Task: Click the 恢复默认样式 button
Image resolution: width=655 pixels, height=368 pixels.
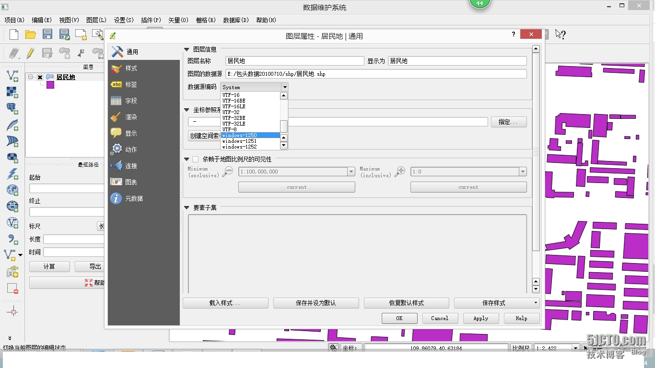Action: (x=406, y=303)
